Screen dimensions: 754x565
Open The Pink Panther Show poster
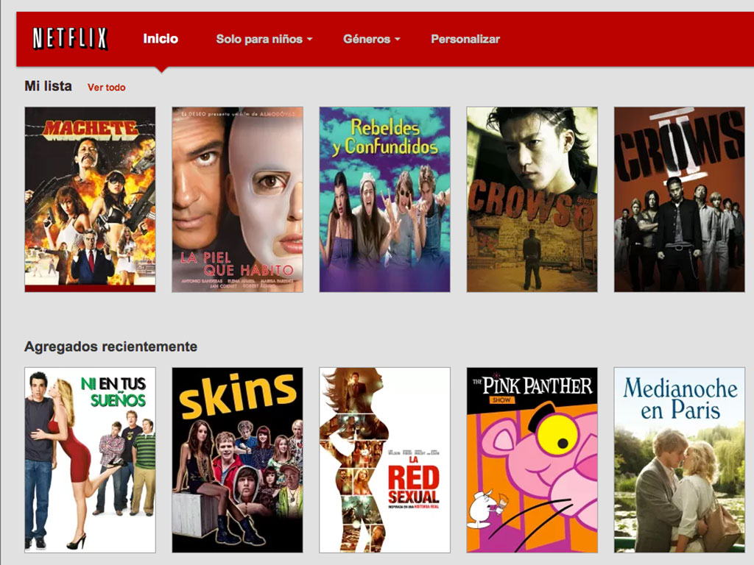click(532, 460)
